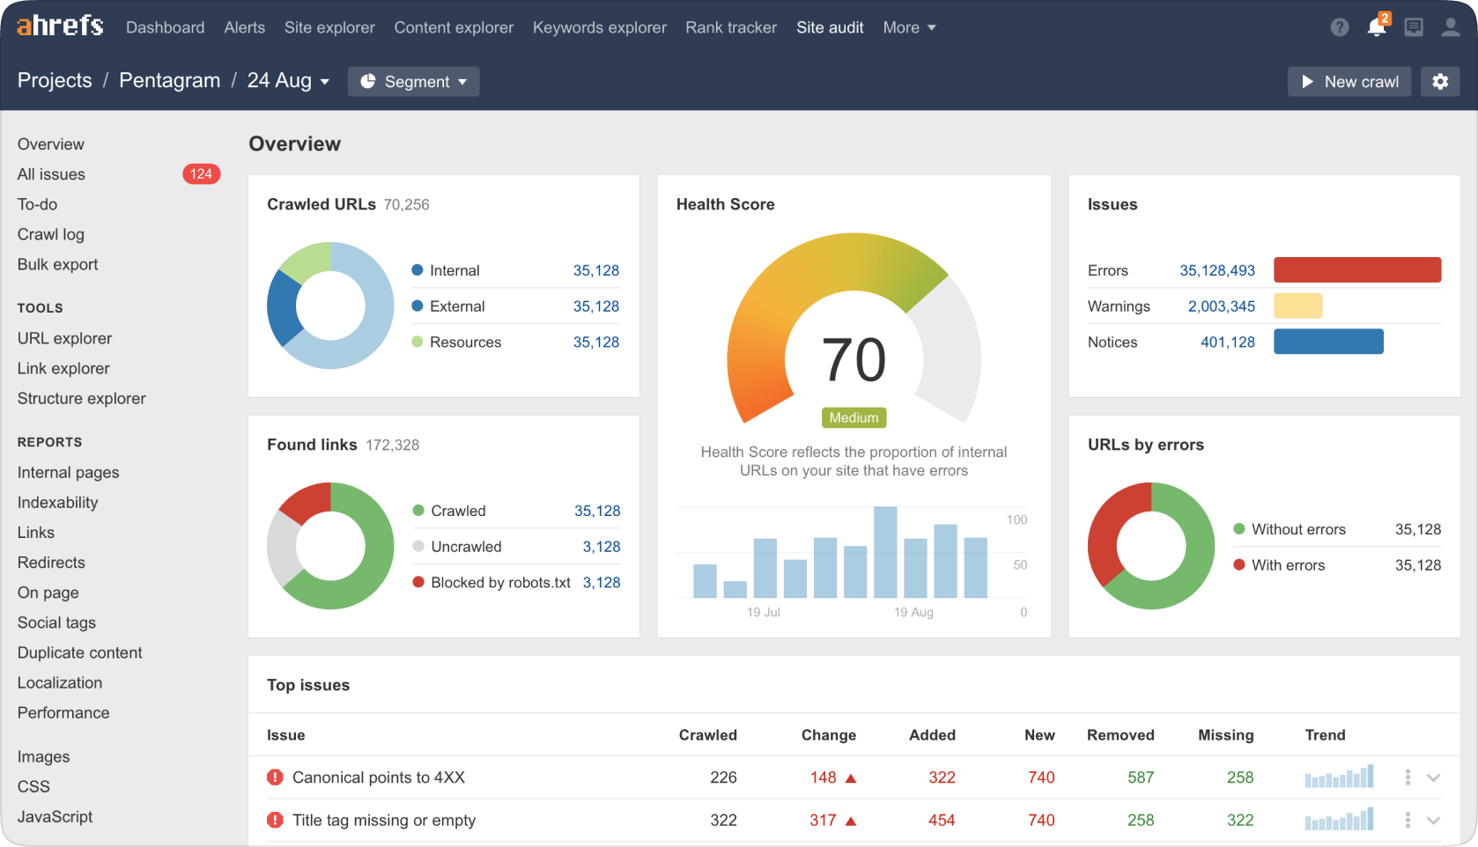
Task: Switch to the Site audit tab
Action: [x=830, y=27]
